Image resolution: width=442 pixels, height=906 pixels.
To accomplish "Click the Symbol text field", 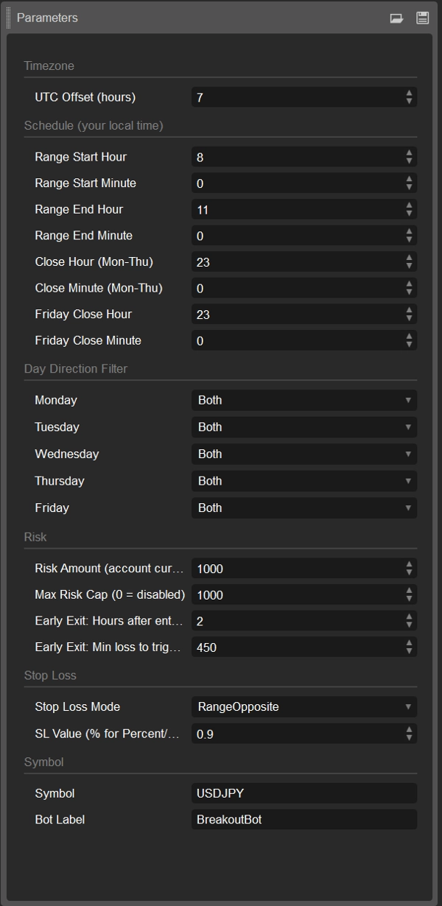I will click(x=304, y=793).
